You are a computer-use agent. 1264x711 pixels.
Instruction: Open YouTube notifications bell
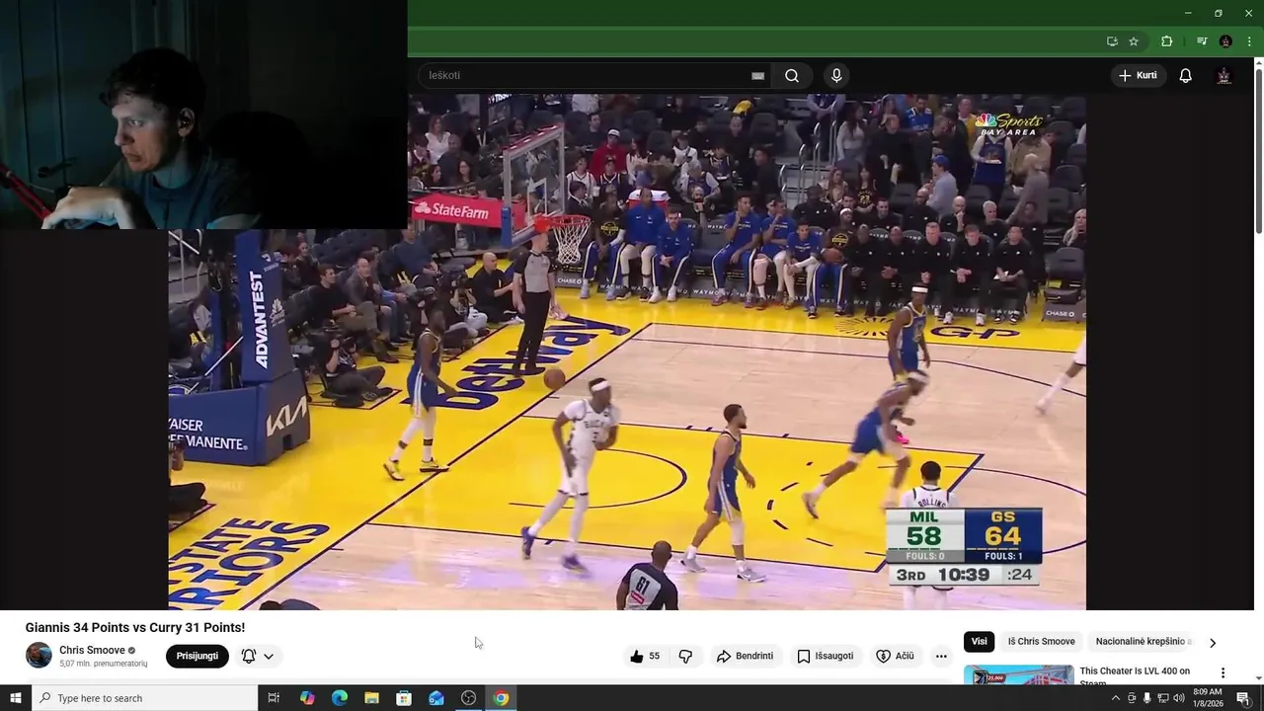1186,76
